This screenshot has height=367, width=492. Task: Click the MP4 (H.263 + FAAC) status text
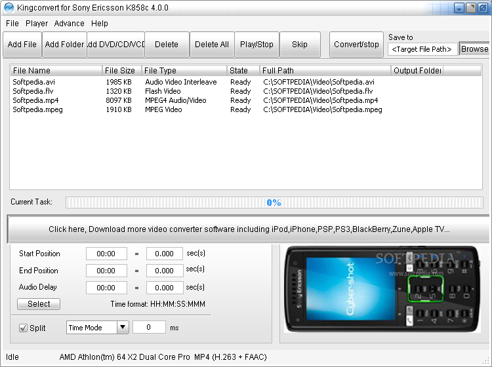tap(230, 357)
